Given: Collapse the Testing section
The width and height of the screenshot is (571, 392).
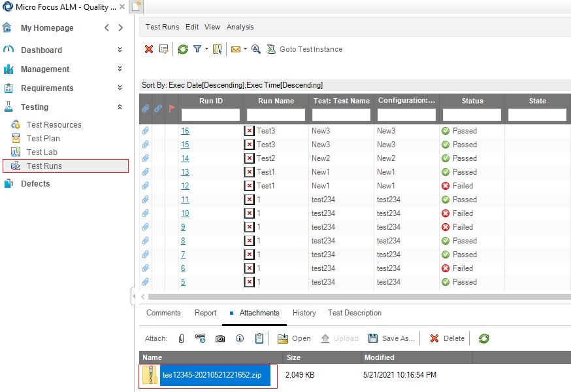Looking at the screenshot, I should click(x=120, y=107).
